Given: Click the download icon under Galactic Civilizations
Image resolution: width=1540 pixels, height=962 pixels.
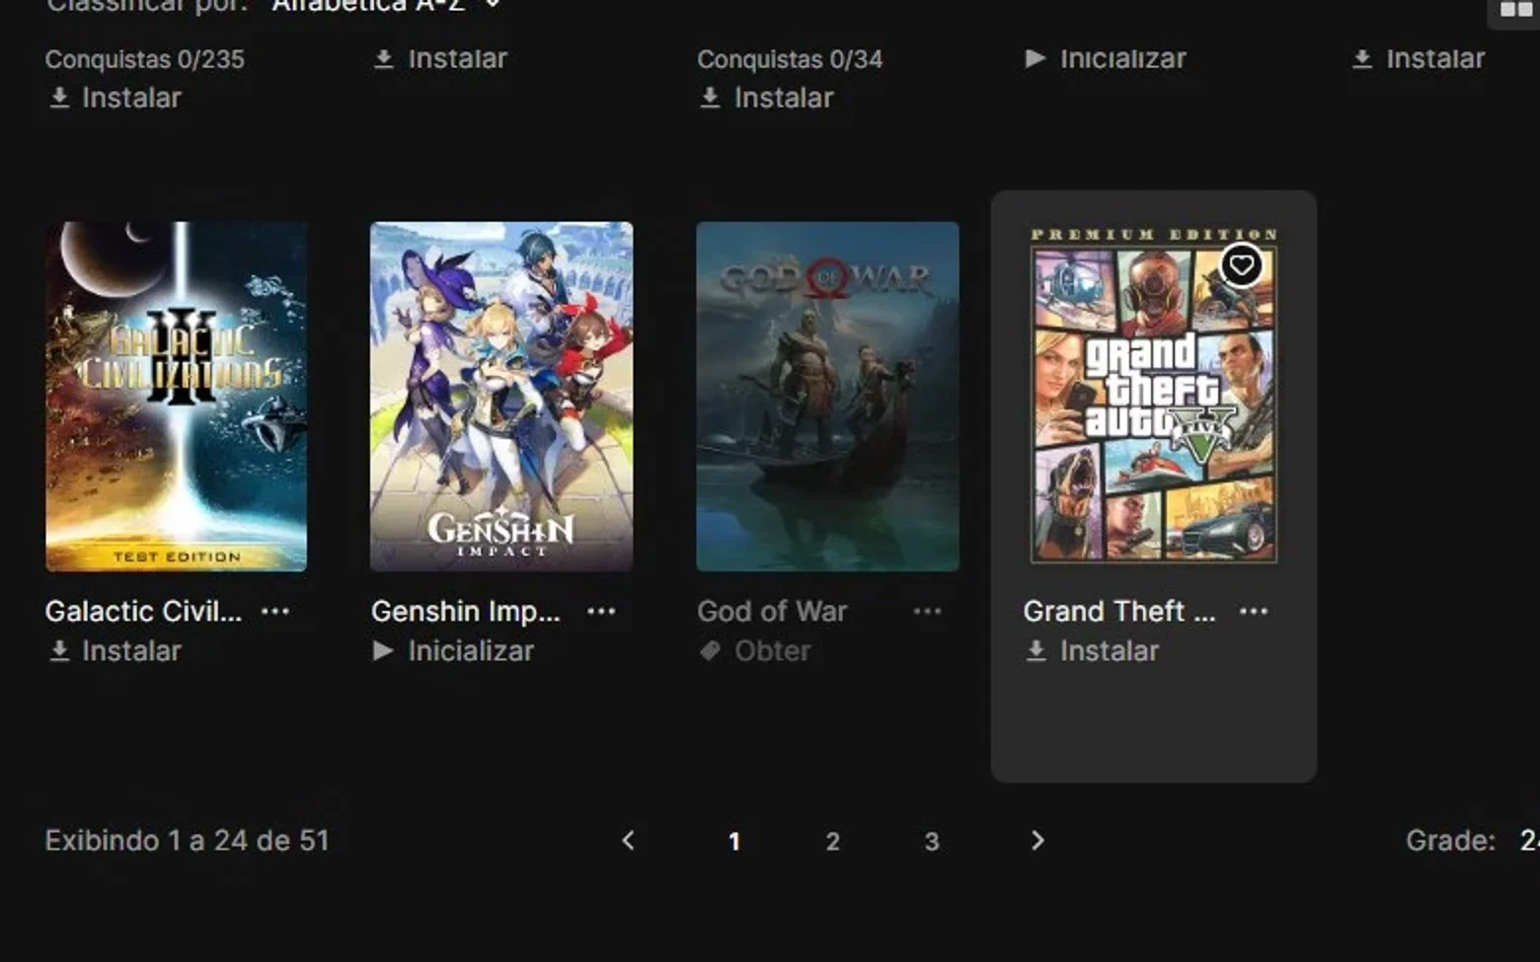Looking at the screenshot, I should click(59, 651).
